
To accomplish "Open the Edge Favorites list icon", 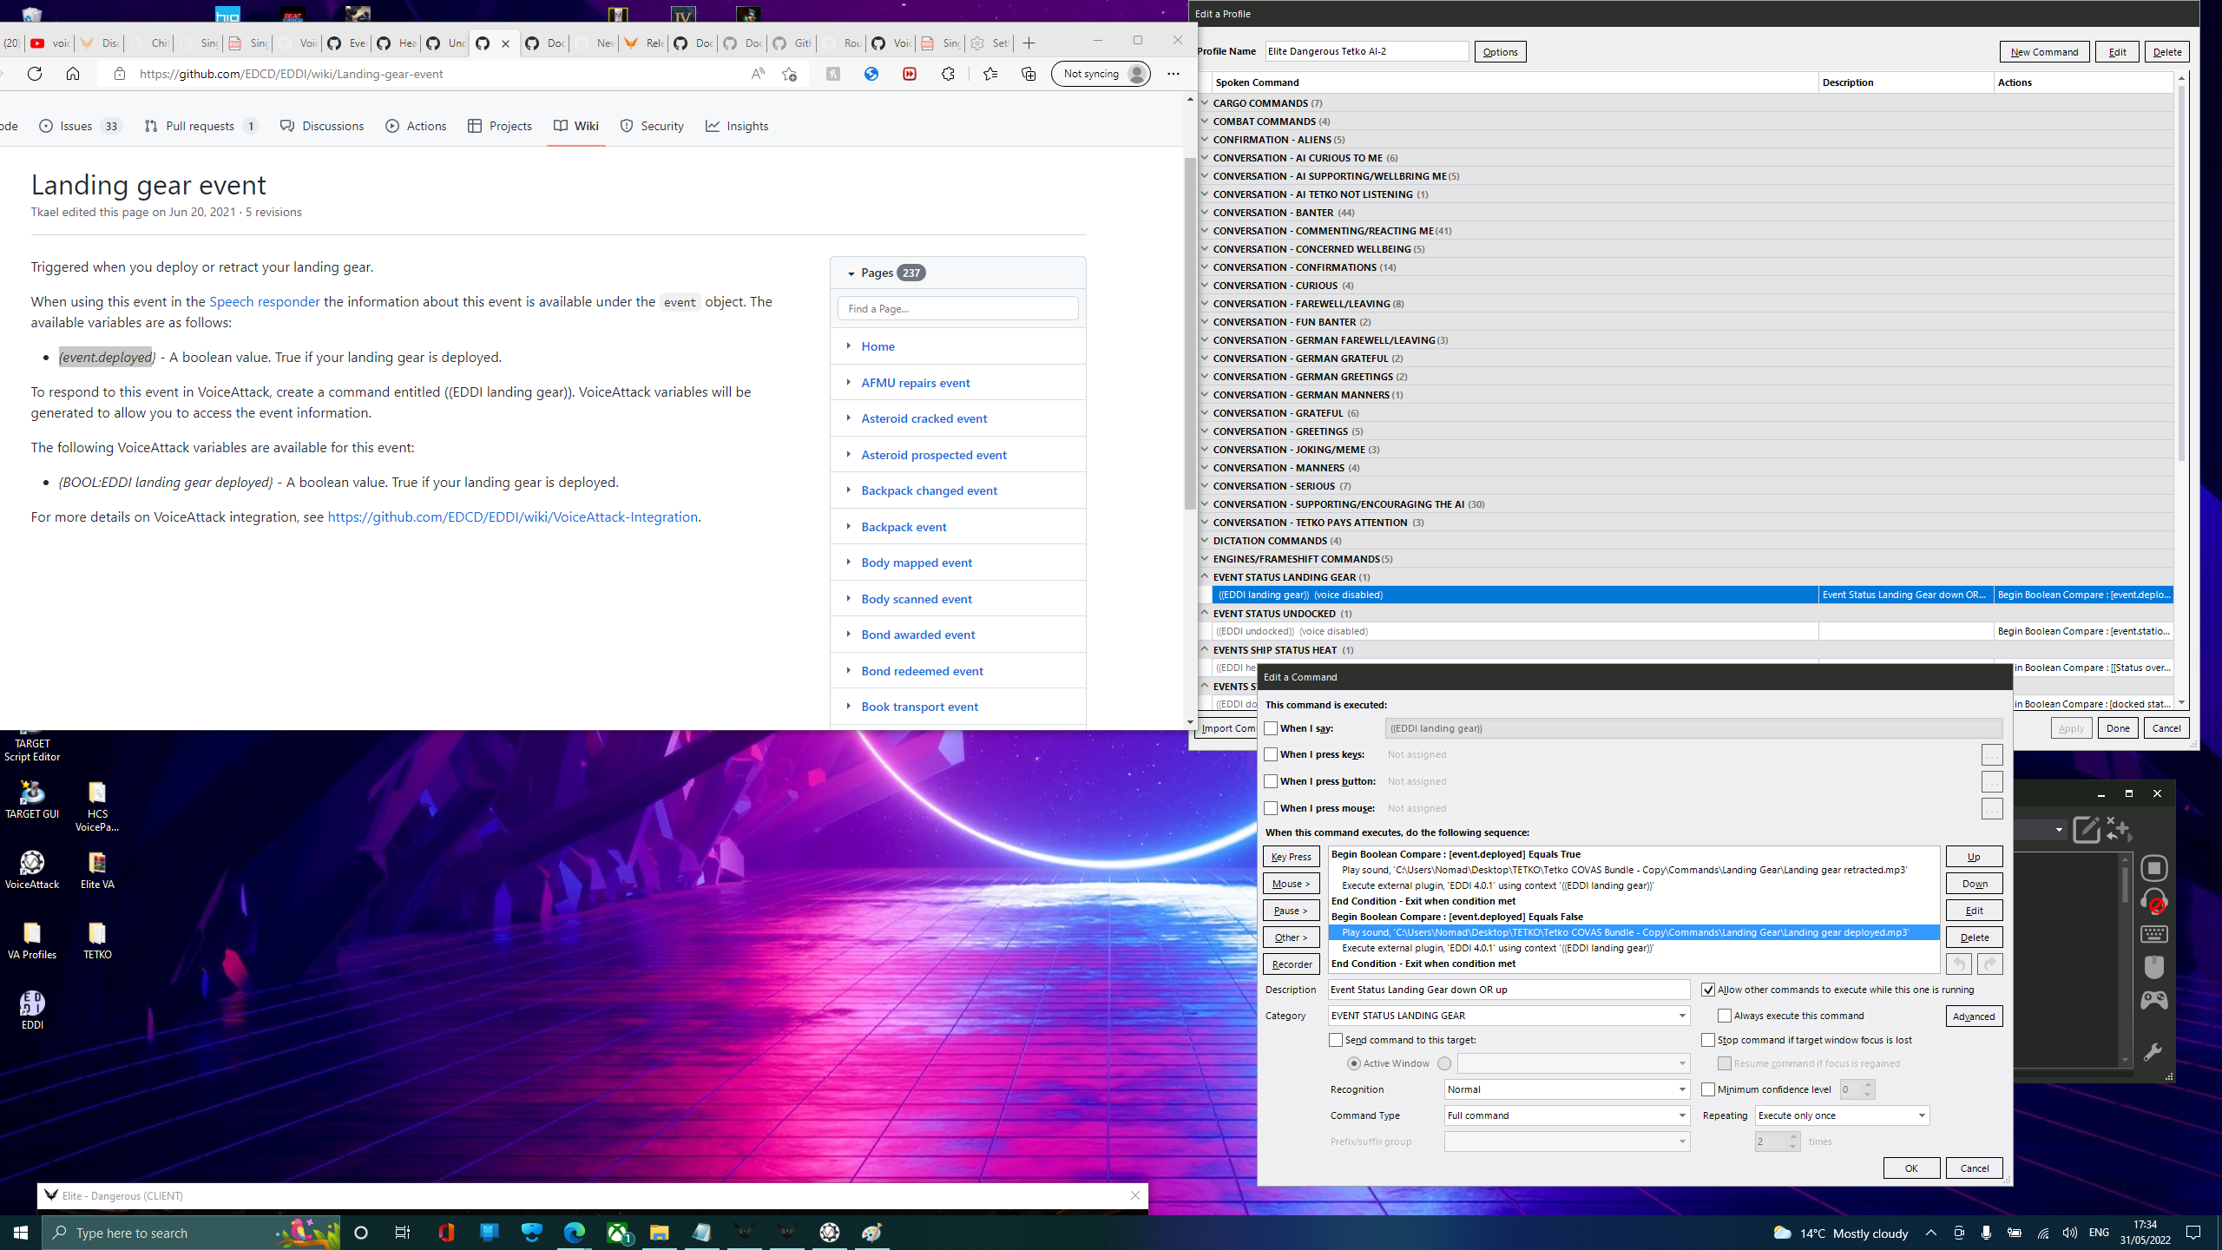I will (x=990, y=74).
